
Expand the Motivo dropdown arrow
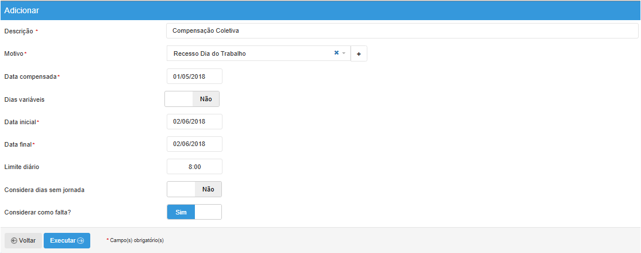point(344,53)
